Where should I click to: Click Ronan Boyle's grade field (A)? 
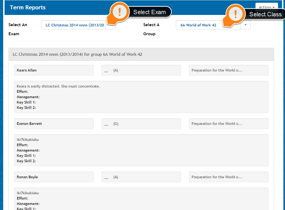(141, 177)
